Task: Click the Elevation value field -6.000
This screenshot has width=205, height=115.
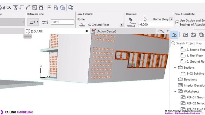Action: pos(156,25)
